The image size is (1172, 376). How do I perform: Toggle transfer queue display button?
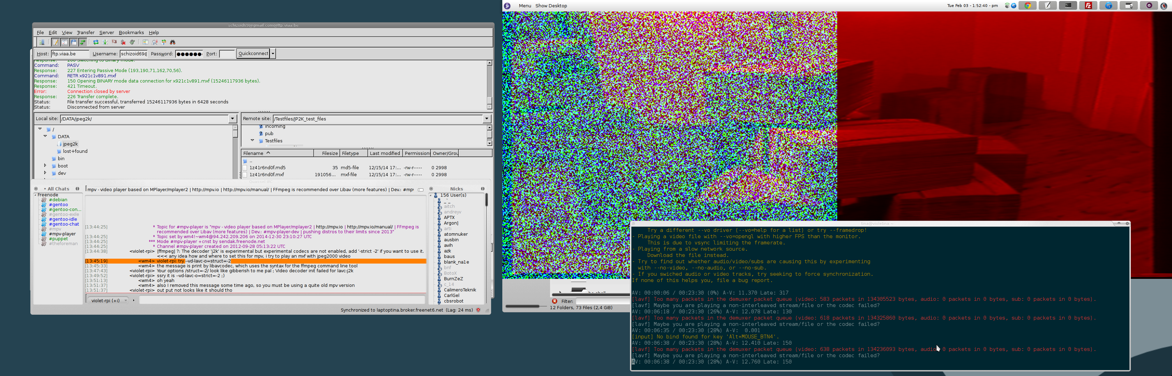point(83,42)
